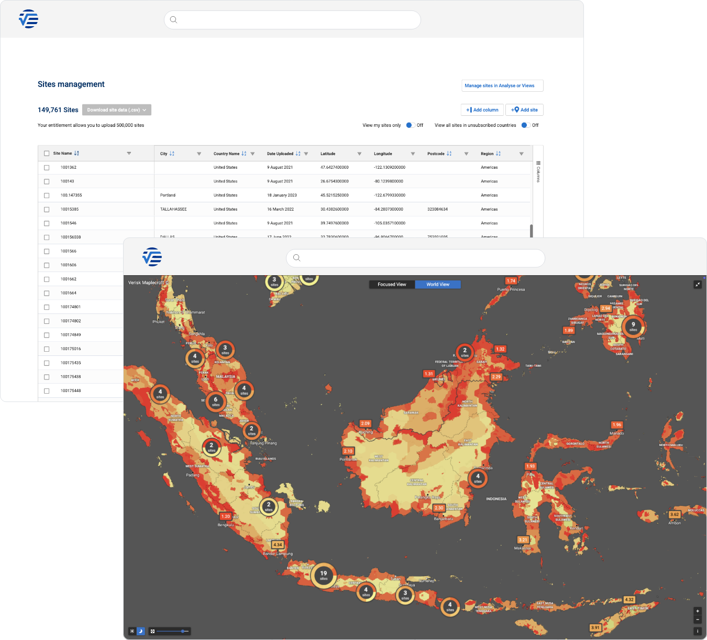707x640 pixels.
Task: Sort by Date Uploaded column
Action: 298,154
